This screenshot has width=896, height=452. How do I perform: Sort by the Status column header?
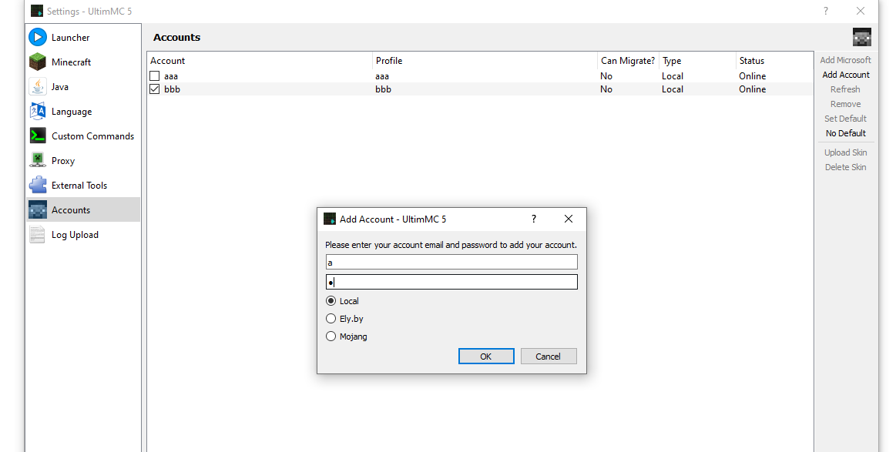click(x=774, y=61)
